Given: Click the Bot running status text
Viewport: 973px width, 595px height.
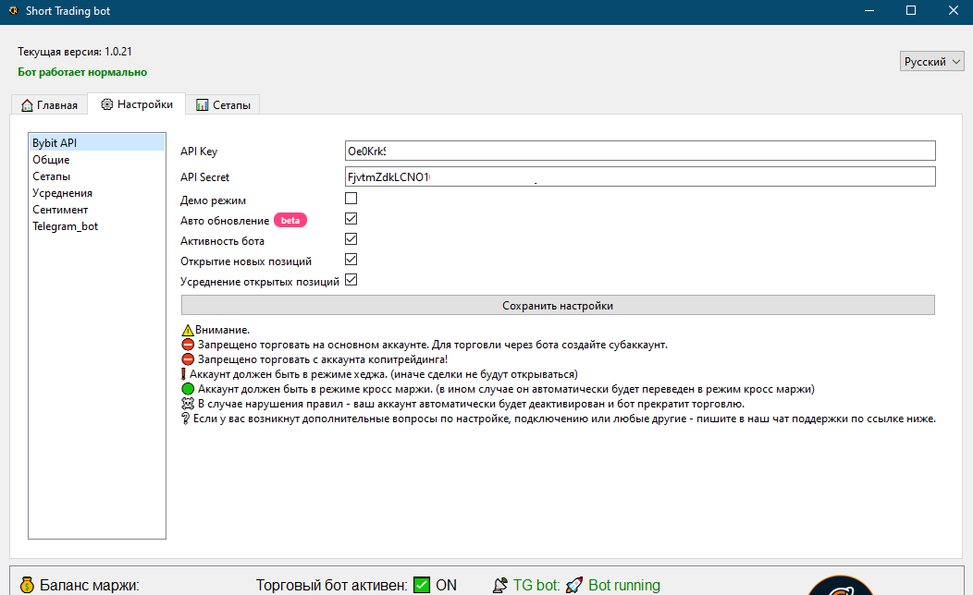Looking at the screenshot, I should coord(624,585).
